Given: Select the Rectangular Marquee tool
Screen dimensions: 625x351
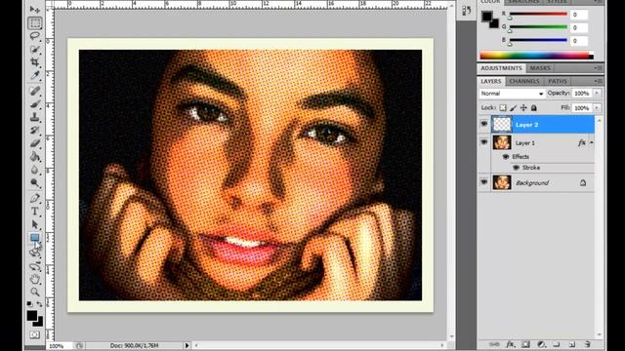Looking at the screenshot, I should pos(35,23).
